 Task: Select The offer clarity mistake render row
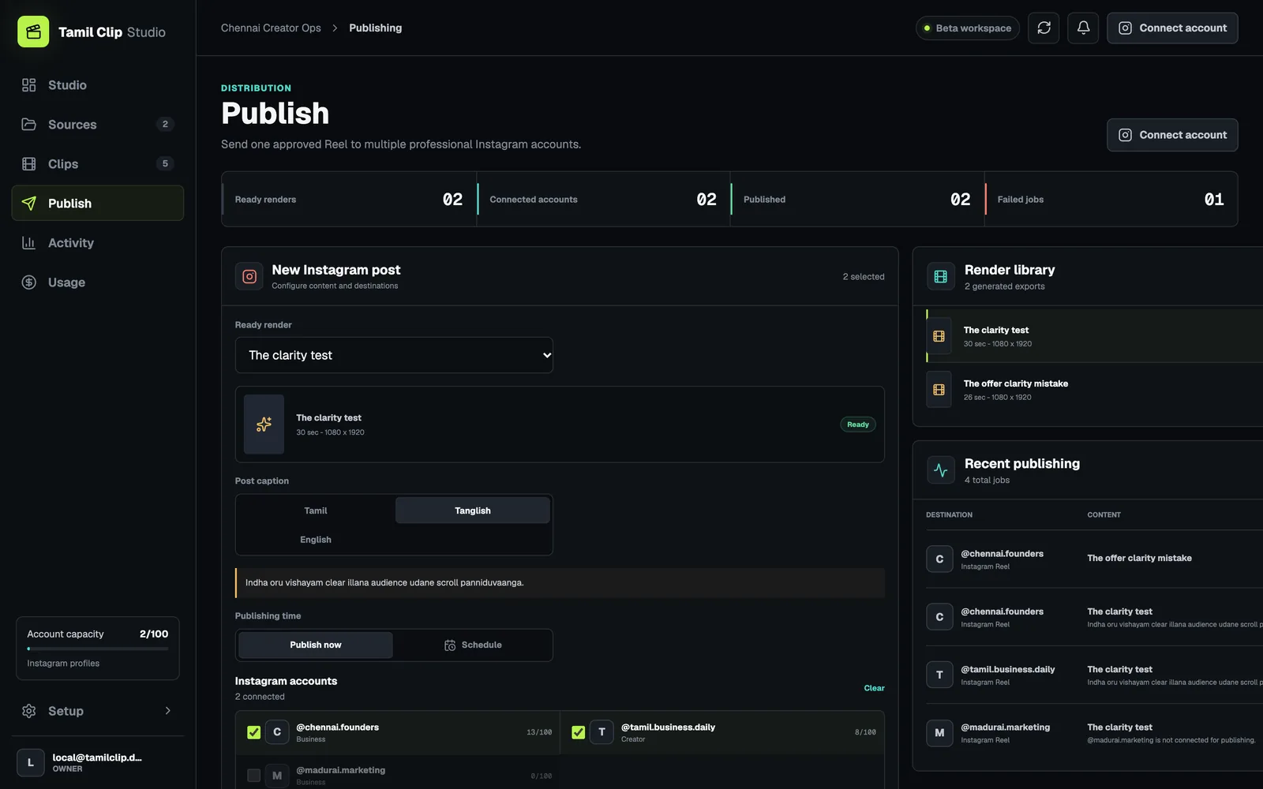pos(1094,390)
